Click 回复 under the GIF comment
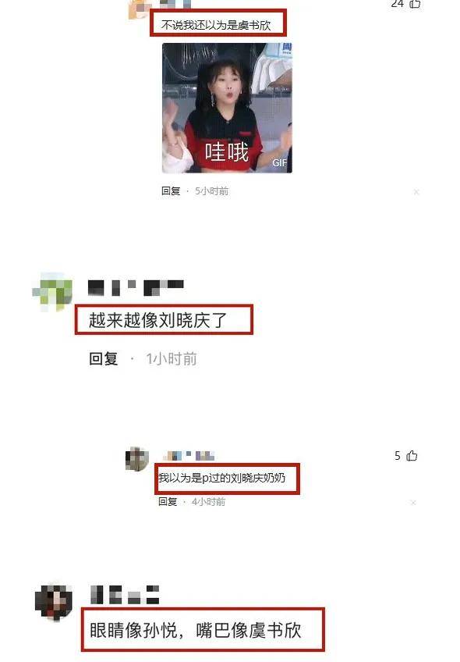Viewport: 460px width, 662px height. [x=171, y=191]
